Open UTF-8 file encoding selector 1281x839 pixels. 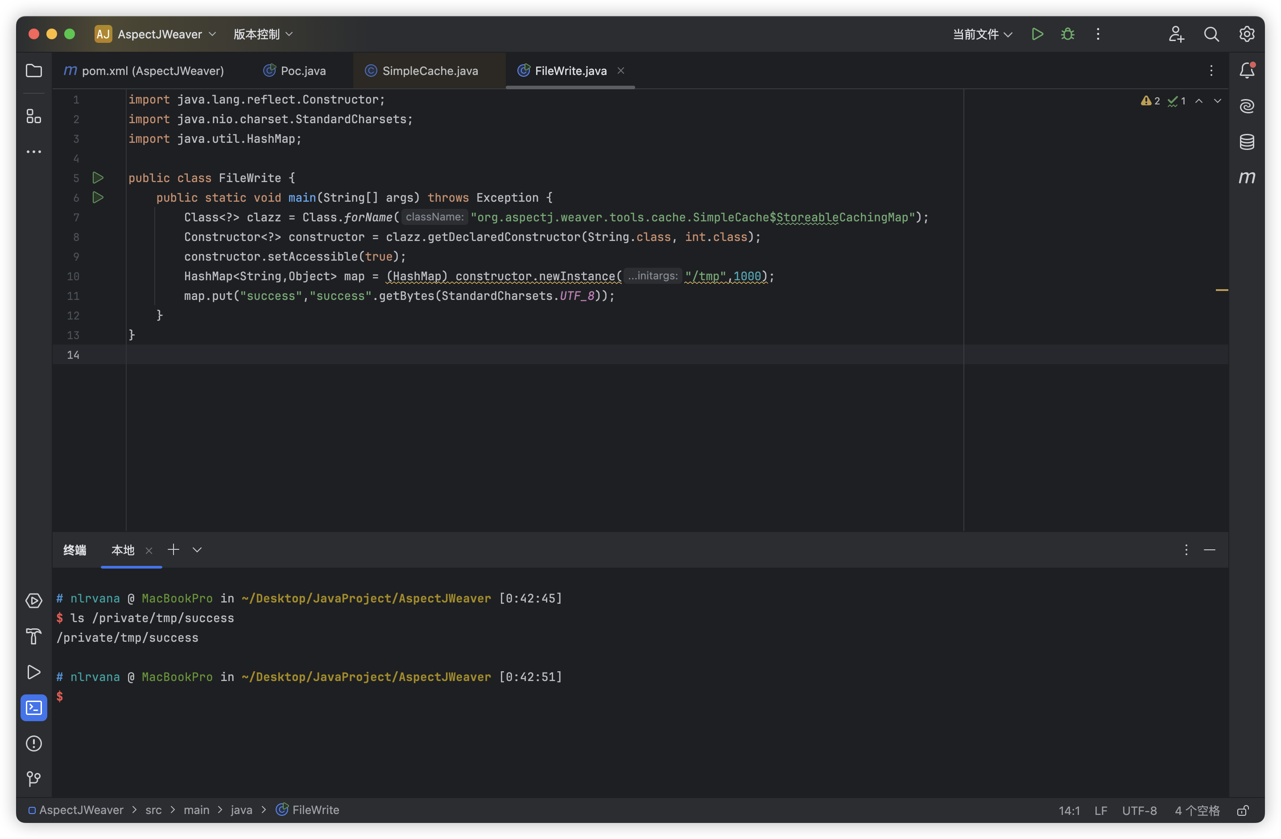pyautogui.click(x=1139, y=810)
